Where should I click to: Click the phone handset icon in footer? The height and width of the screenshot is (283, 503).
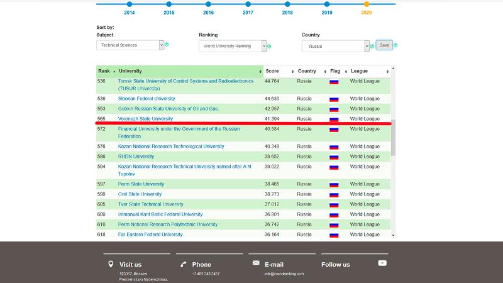click(x=183, y=264)
